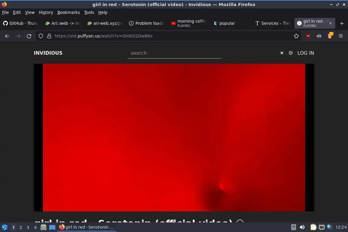Click the 12:24 clock
Viewport: 348px width, 232px height.
(x=341, y=227)
